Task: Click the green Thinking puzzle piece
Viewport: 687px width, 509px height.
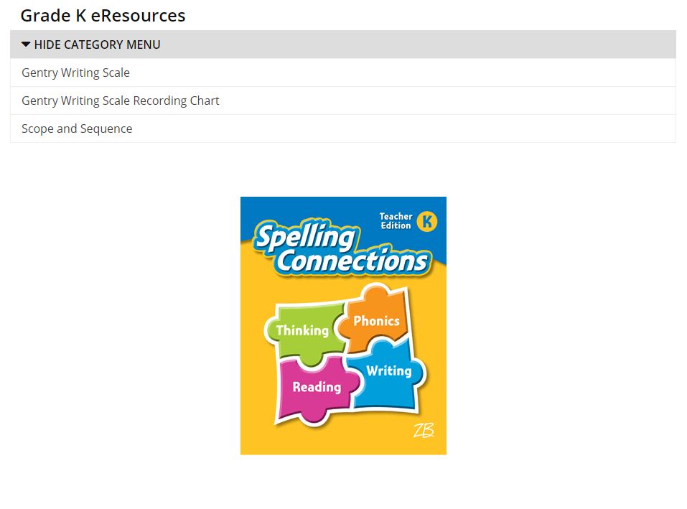Action: click(303, 331)
